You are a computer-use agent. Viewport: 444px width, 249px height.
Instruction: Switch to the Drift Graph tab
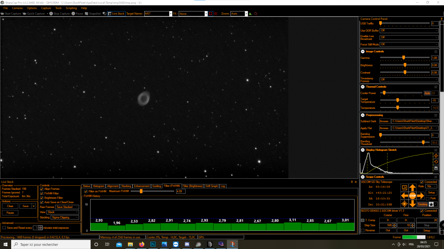point(211,186)
